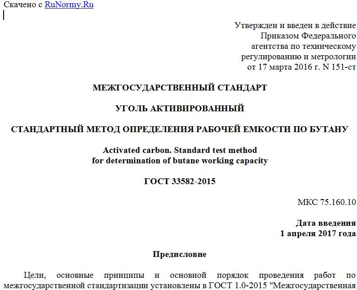Click the date '1 апреля 2017 года'
Image resolution: width=357 pixels, height=290 pixels.
[x=318, y=233]
